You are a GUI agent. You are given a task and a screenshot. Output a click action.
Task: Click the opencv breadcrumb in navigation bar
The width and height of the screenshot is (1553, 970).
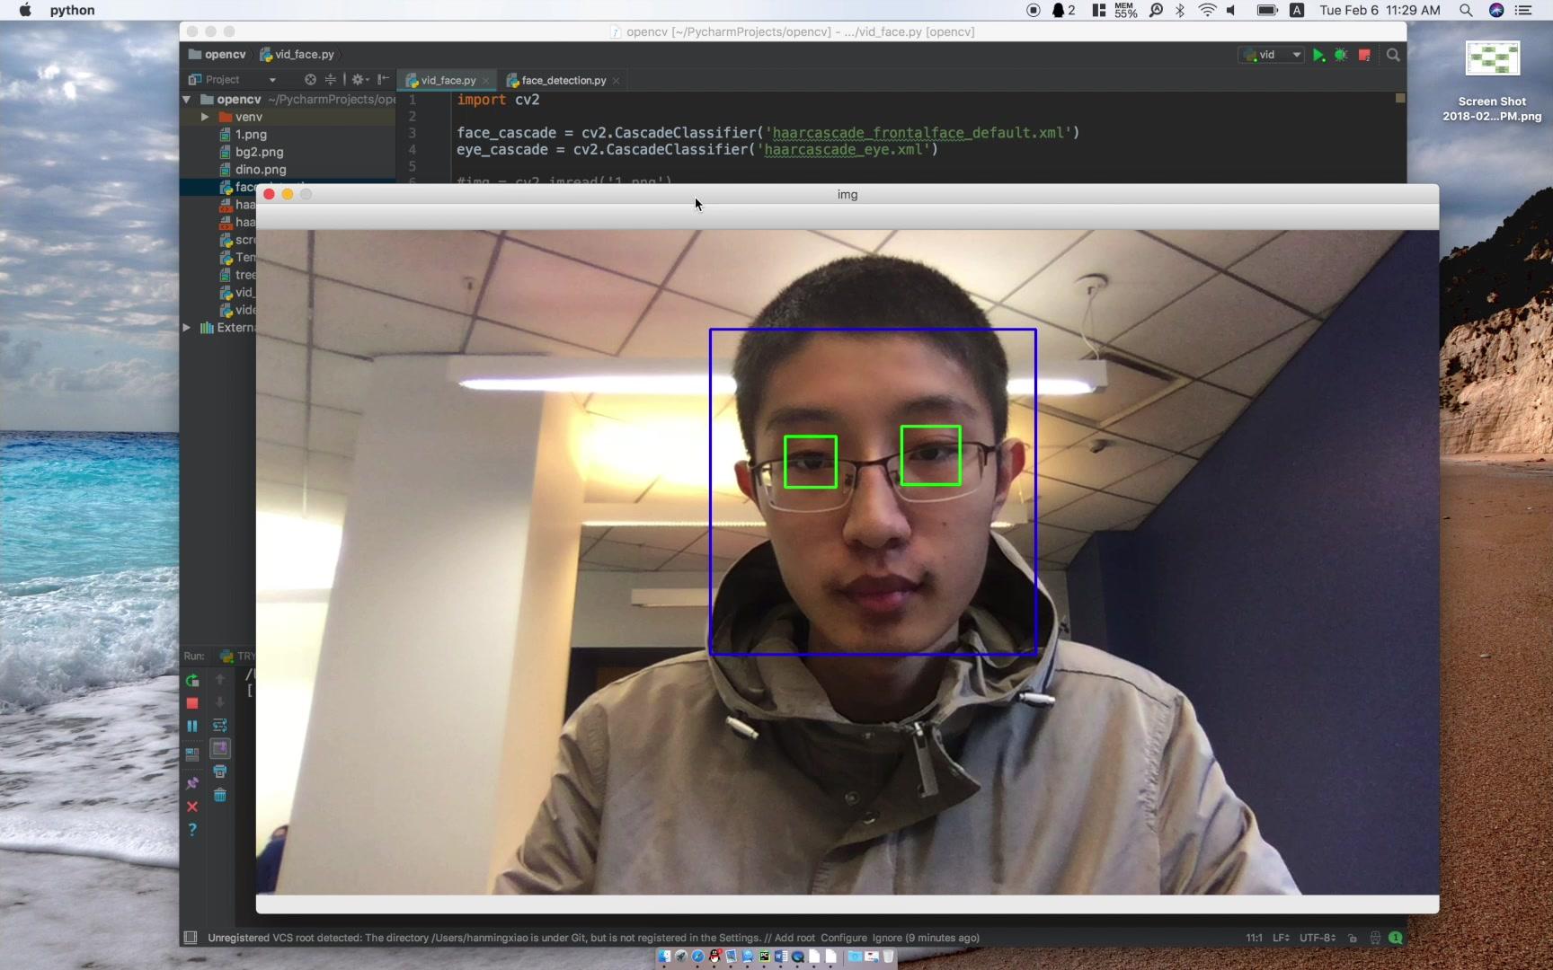point(217,55)
